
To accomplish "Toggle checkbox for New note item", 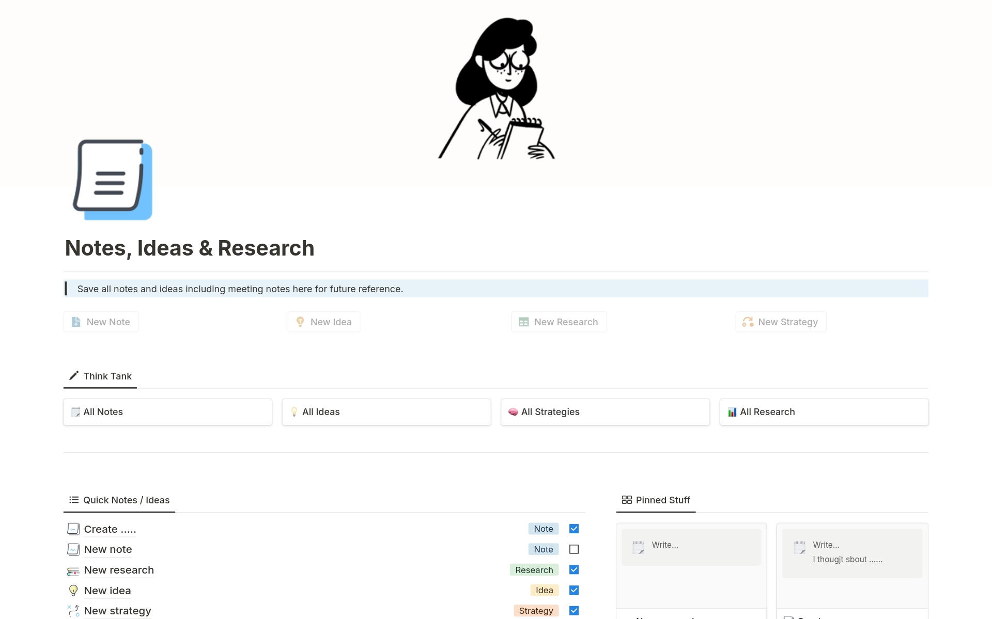I will [573, 549].
